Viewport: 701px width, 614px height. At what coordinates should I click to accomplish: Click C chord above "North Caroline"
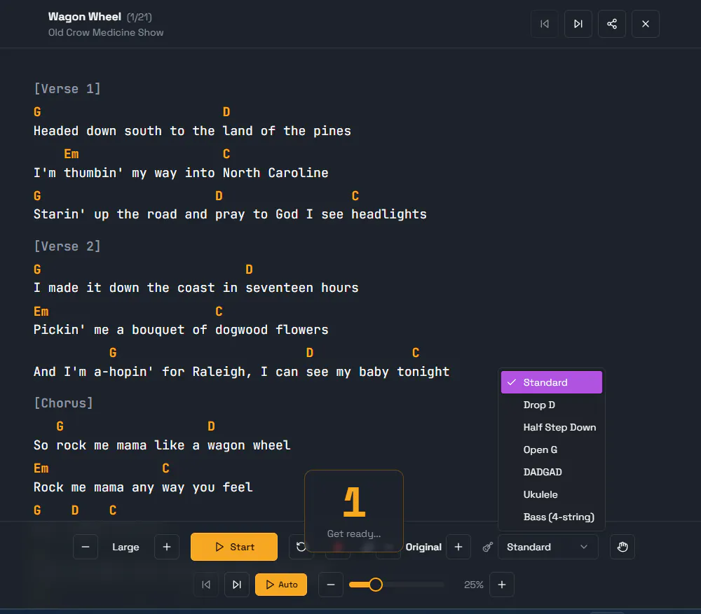[x=226, y=154]
